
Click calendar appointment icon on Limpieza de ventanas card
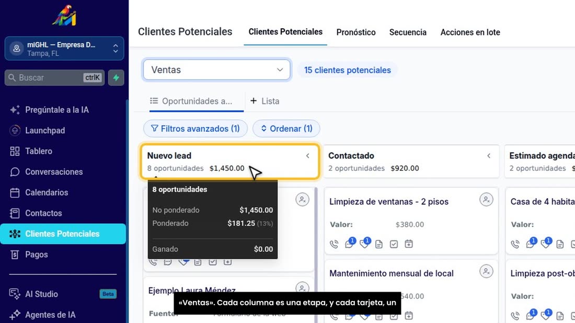pyautogui.click(x=409, y=244)
